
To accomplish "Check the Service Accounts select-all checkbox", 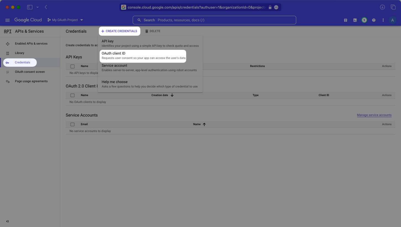I will [72, 124].
